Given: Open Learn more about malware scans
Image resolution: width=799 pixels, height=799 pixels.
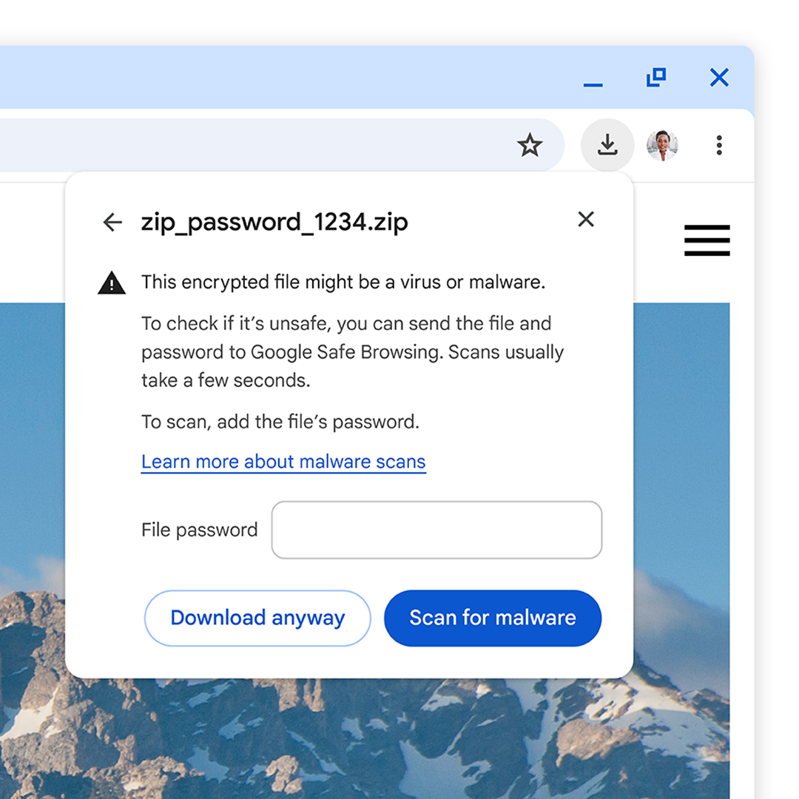Looking at the screenshot, I should (x=283, y=461).
